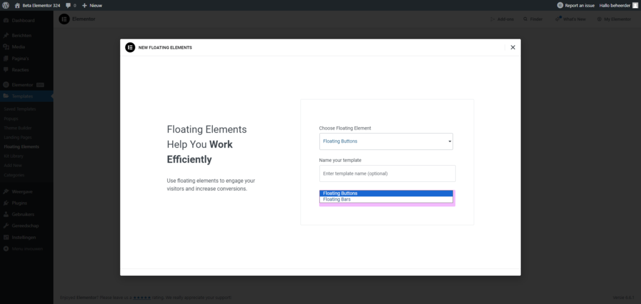Click the Elementor logo in the modal header
Image resolution: width=641 pixels, height=304 pixels.
pyautogui.click(x=130, y=48)
